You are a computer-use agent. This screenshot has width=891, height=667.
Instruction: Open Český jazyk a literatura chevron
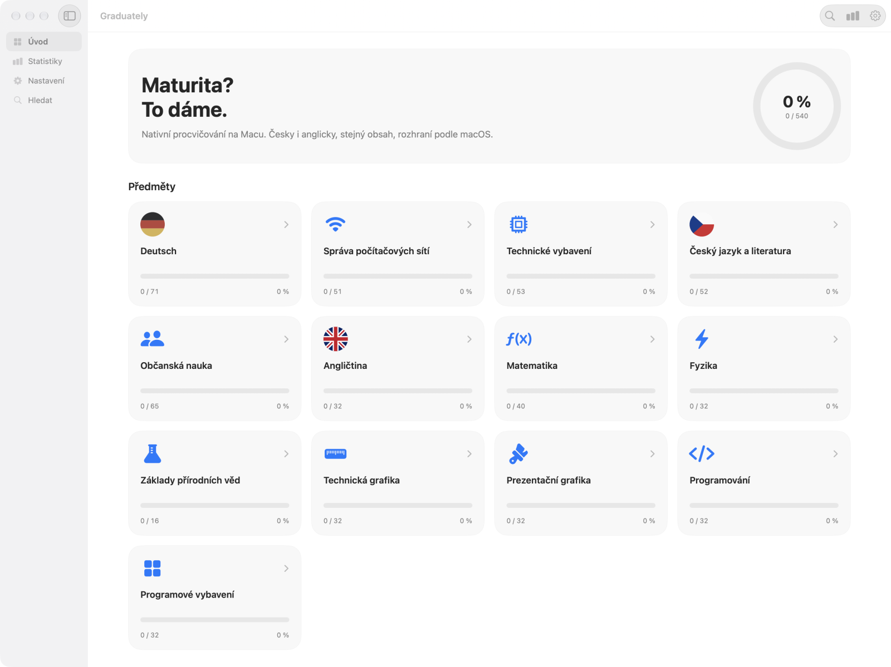[x=835, y=225]
